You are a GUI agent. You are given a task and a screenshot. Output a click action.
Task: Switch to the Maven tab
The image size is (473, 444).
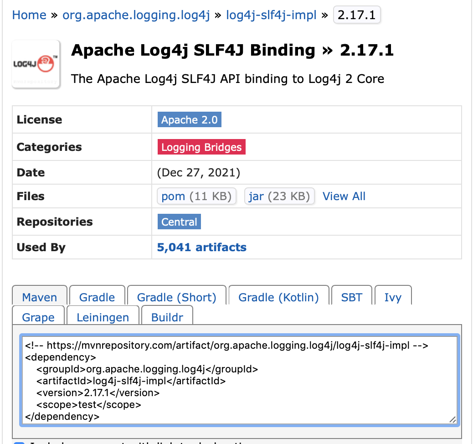[x=40, y=296]
